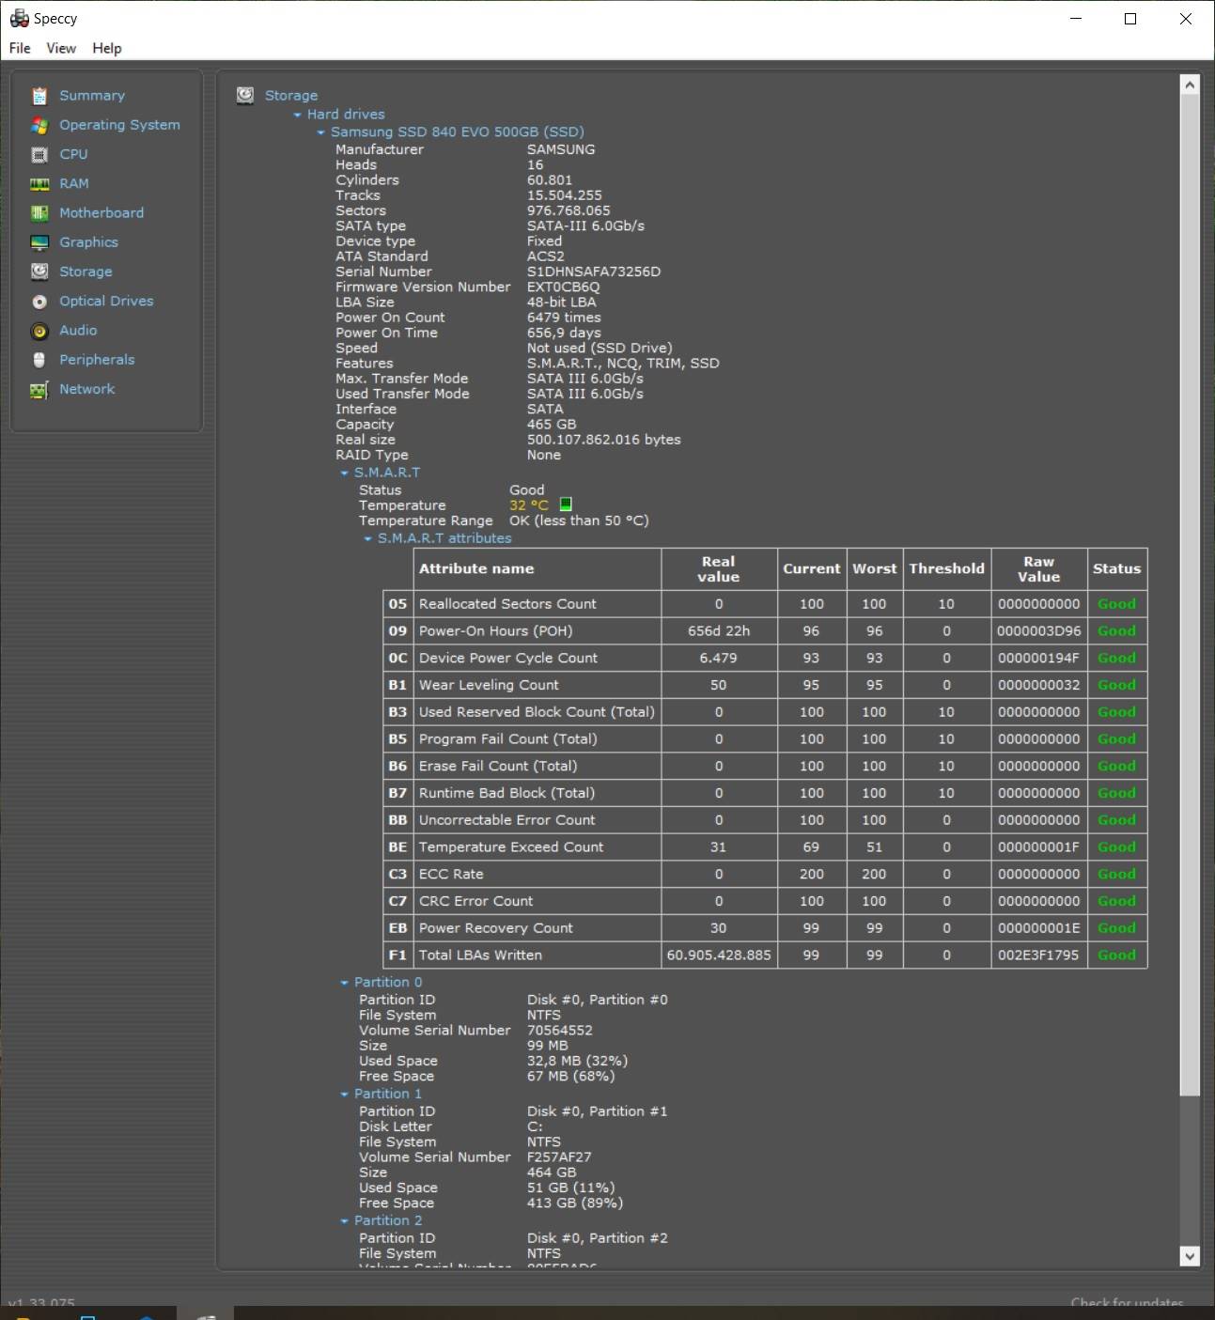The image size is (1215, 1320).
Task: Click the Storage link in sidebar
Action: click(86, 272)
